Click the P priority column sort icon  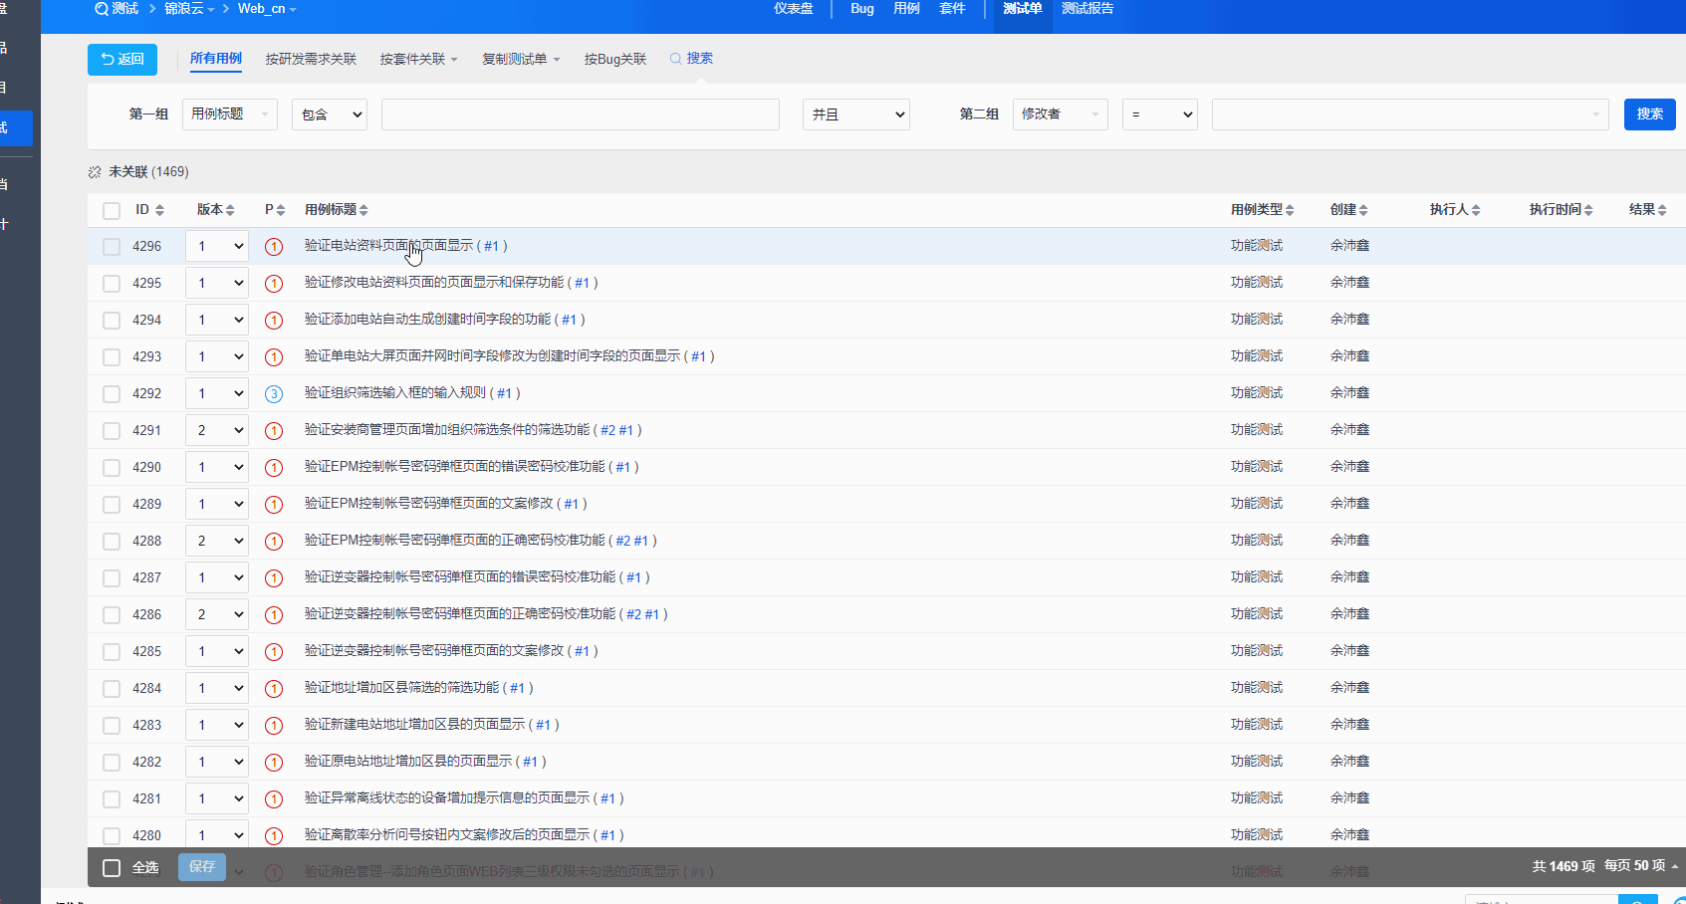click(281, 210)
